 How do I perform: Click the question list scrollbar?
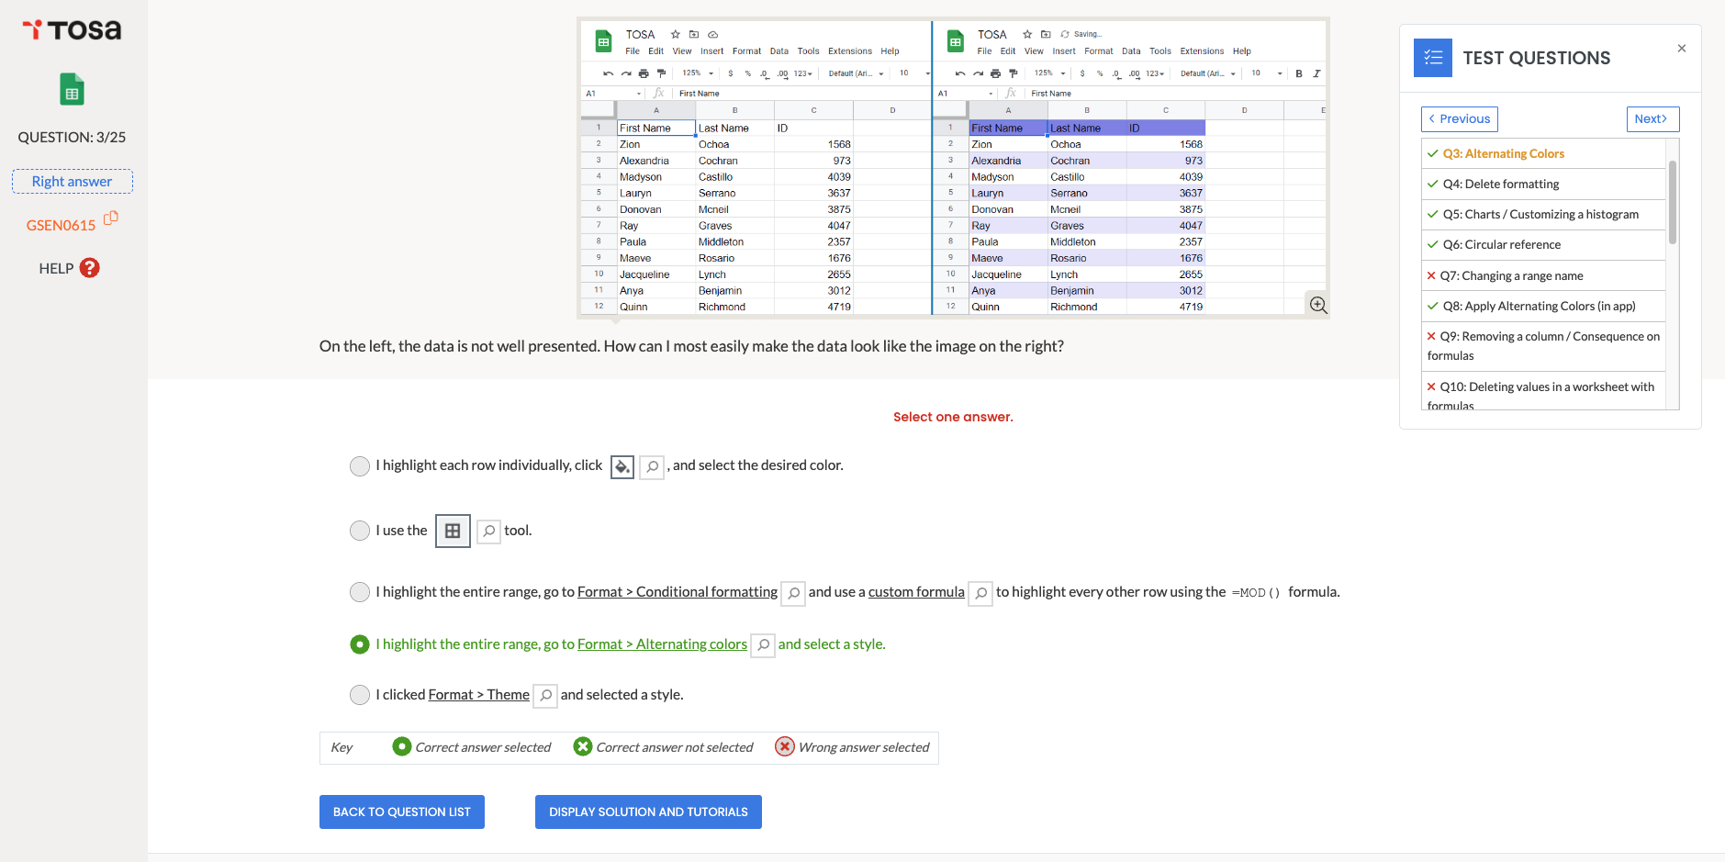[1673, 202]
